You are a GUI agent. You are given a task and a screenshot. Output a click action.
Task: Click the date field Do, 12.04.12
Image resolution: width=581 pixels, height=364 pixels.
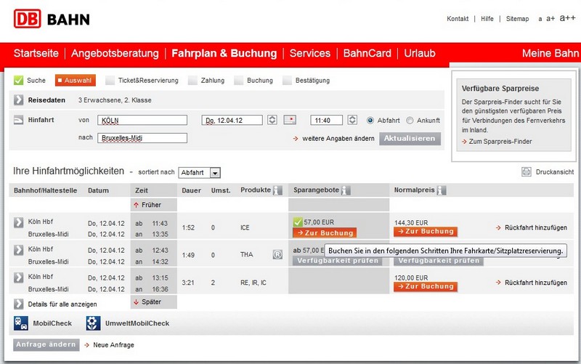pyautogui.click(x=232, y=120)
